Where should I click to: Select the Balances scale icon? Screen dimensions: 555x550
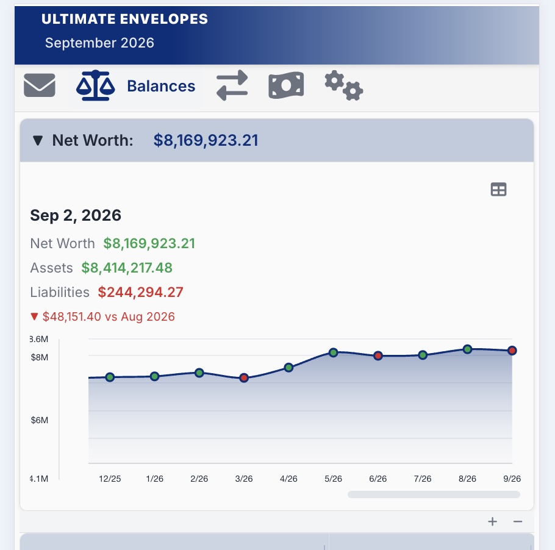tap(95, 85)
